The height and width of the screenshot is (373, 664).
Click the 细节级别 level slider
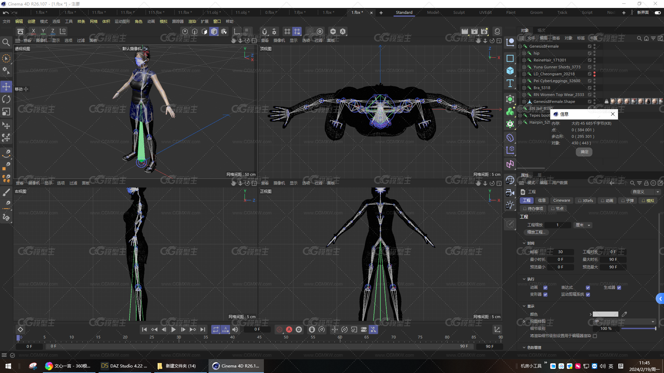coord(639,328)
